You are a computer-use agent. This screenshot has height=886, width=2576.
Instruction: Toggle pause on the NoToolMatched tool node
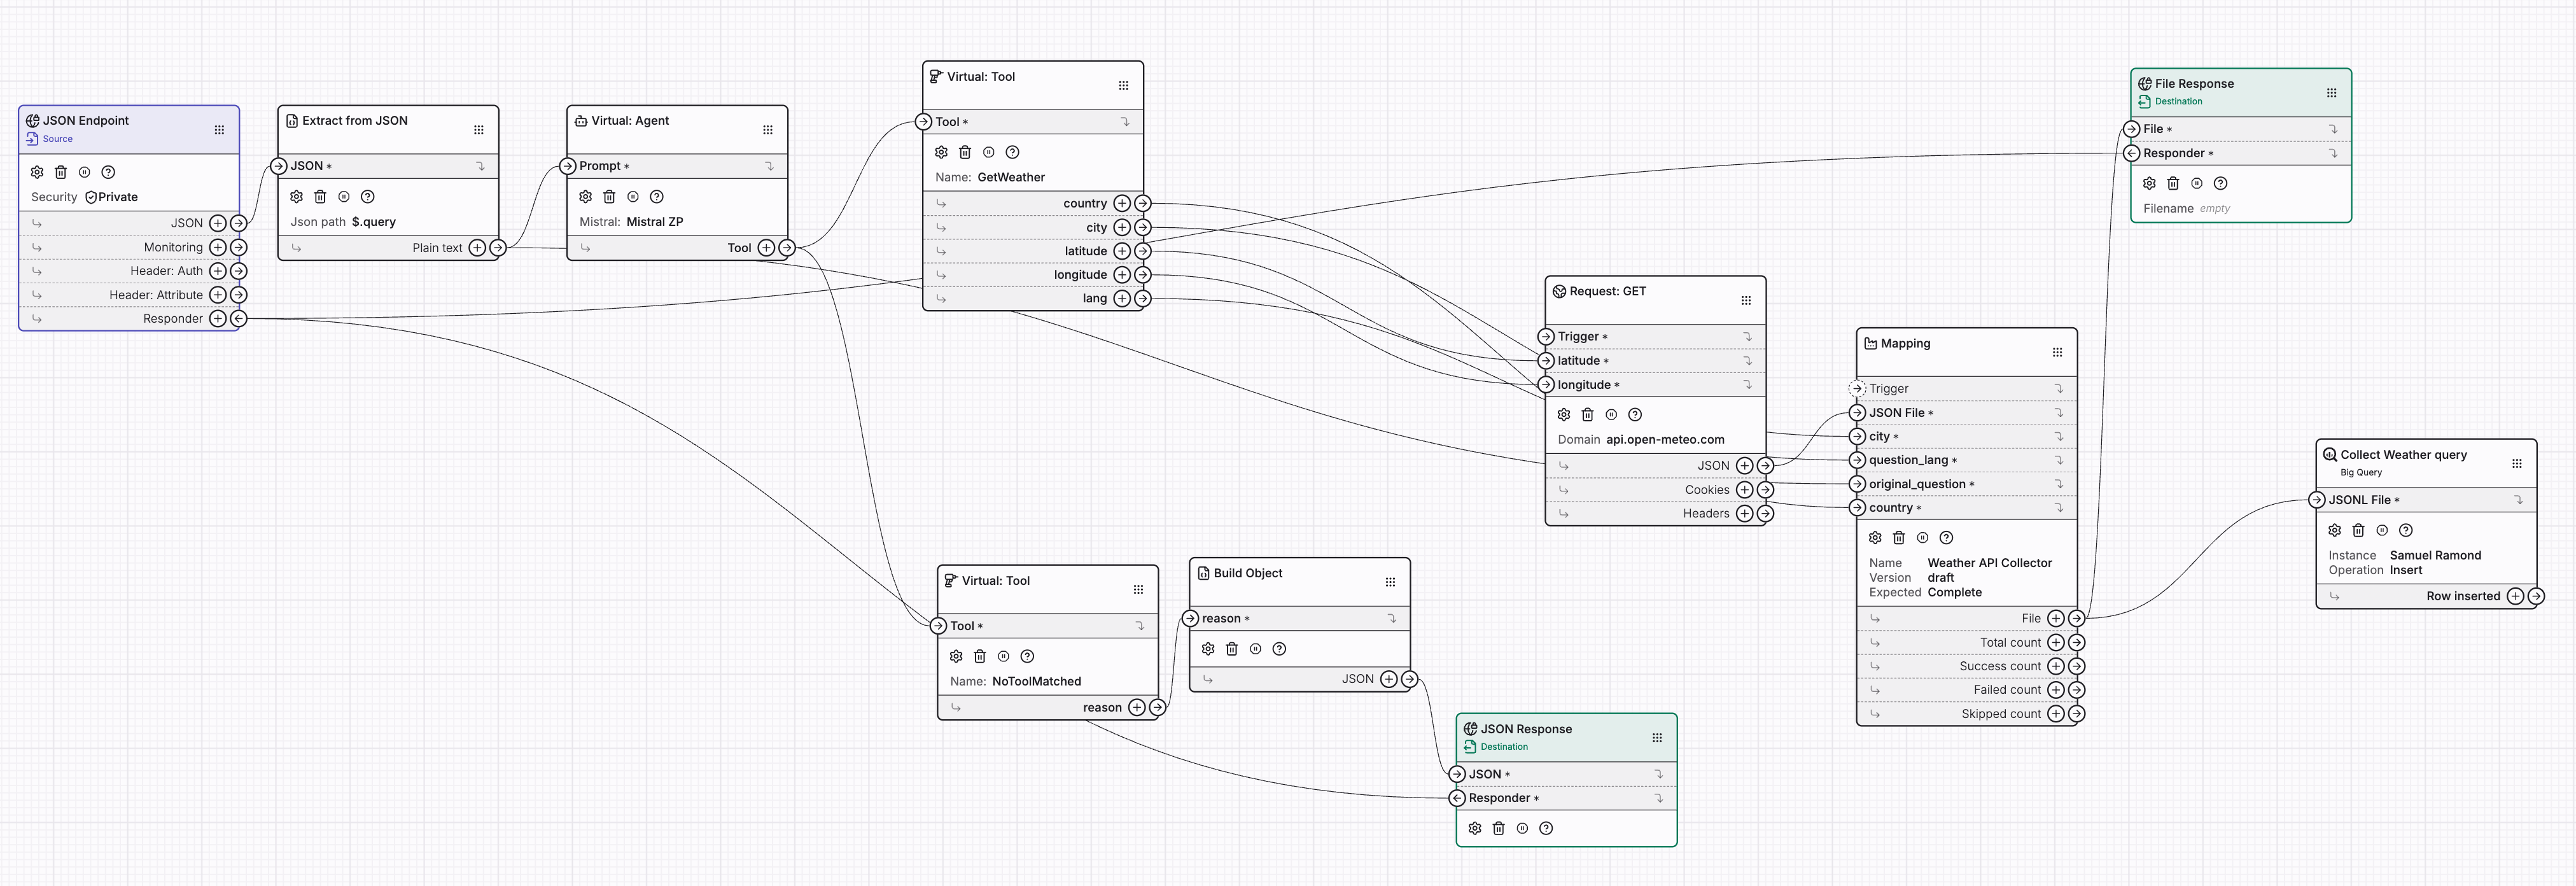click(1003, 656)
